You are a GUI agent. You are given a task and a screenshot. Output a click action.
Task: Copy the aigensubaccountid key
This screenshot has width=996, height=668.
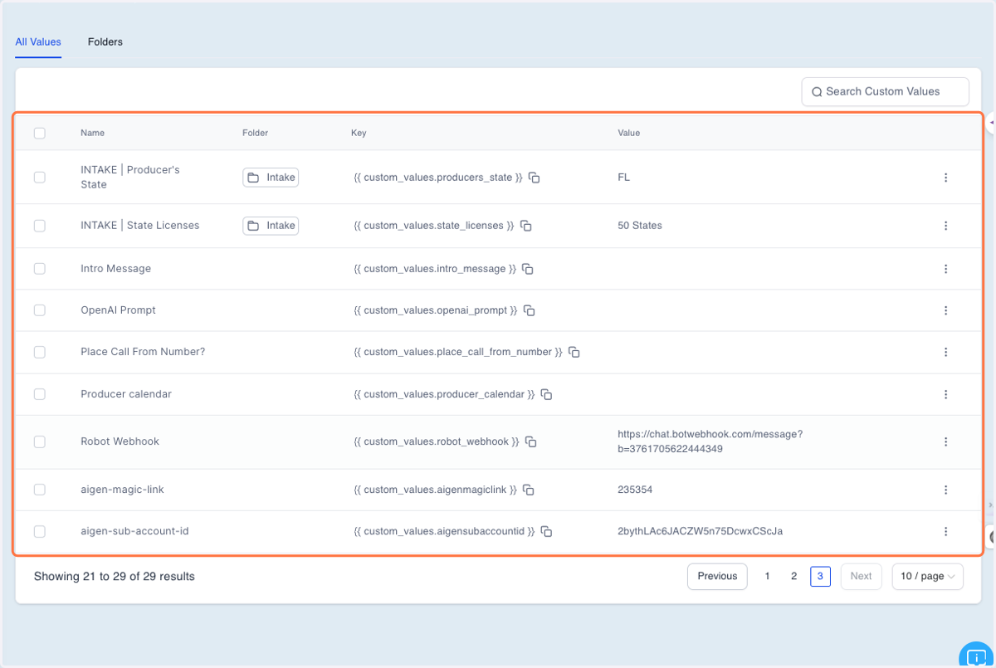point(547,531)
